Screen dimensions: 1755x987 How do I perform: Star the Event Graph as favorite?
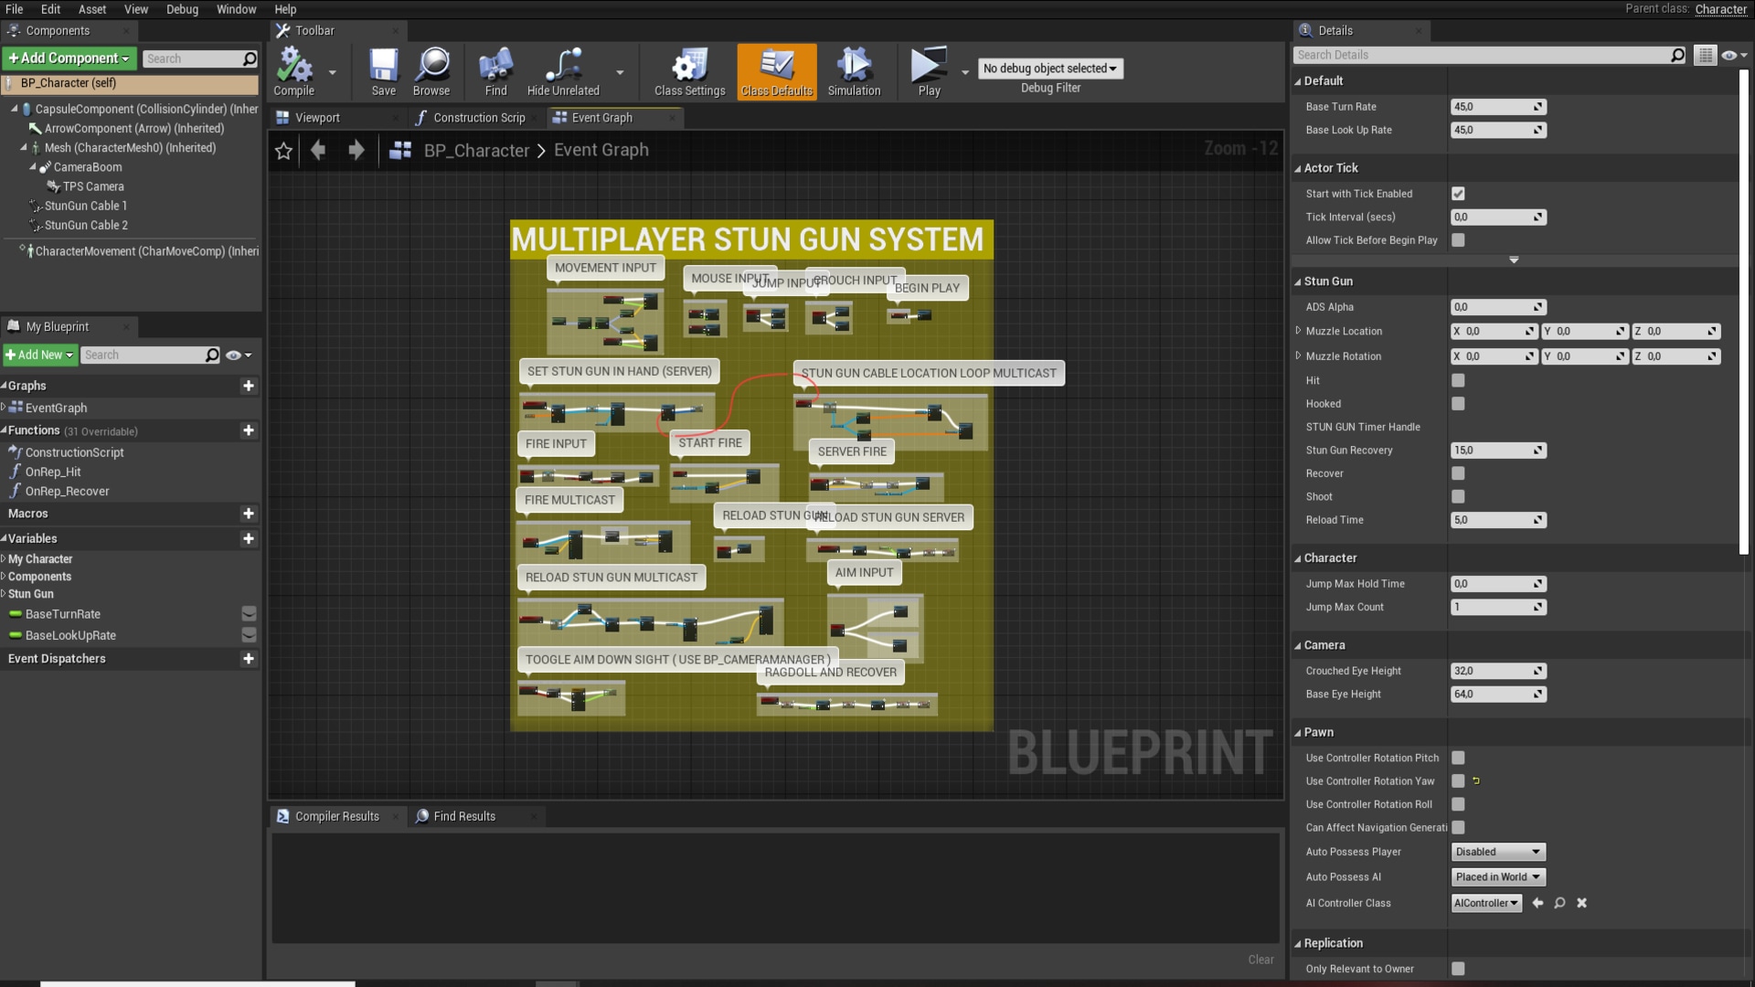(x=283, y=151)
